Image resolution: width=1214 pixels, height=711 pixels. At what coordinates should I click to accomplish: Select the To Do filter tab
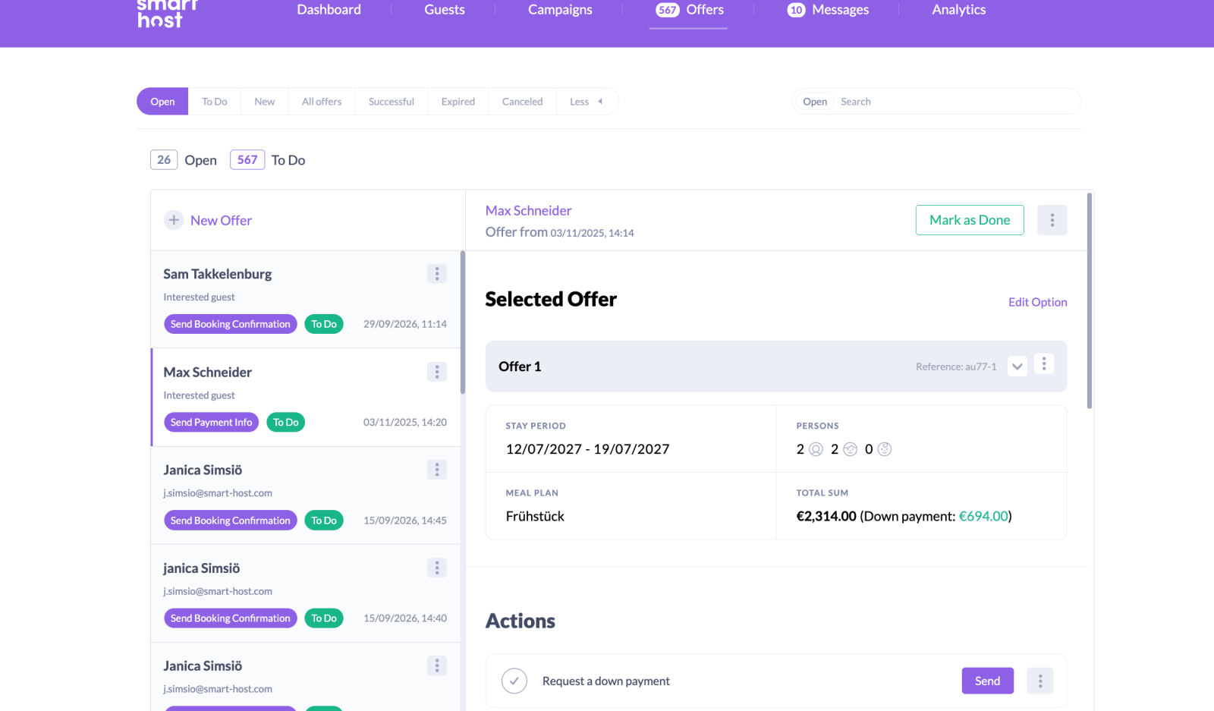[x=215, y=102]
